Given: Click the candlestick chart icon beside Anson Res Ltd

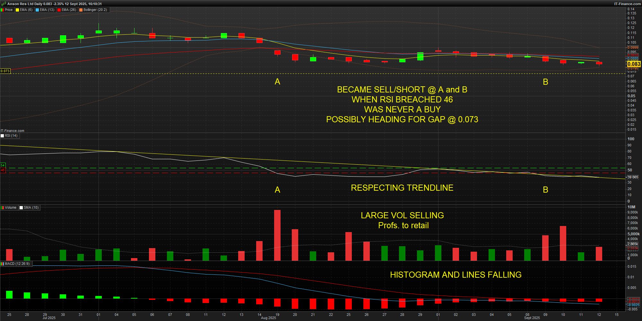Looking at the screenshot, I should coord(4,4).
